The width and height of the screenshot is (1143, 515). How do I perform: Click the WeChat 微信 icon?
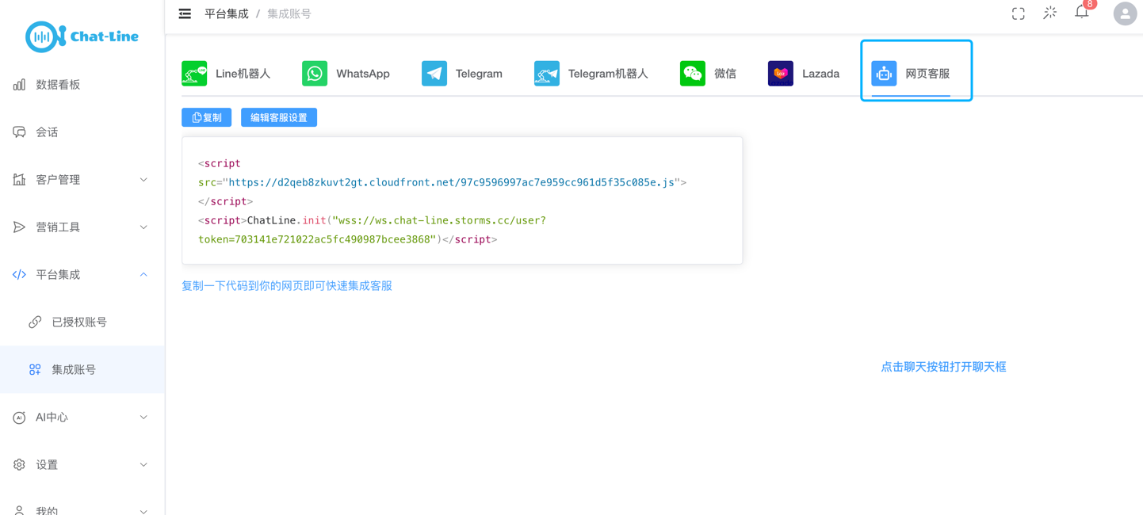pos(693,74)
